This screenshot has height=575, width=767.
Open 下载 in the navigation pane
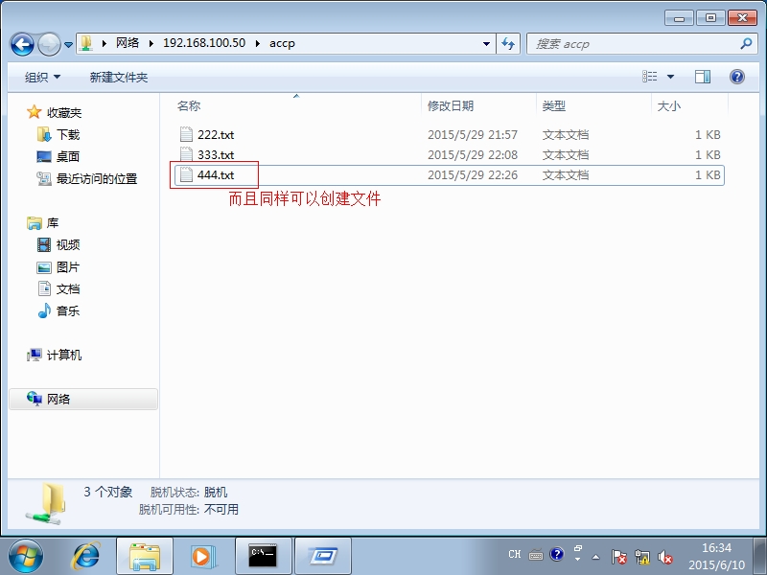(68, 134)
